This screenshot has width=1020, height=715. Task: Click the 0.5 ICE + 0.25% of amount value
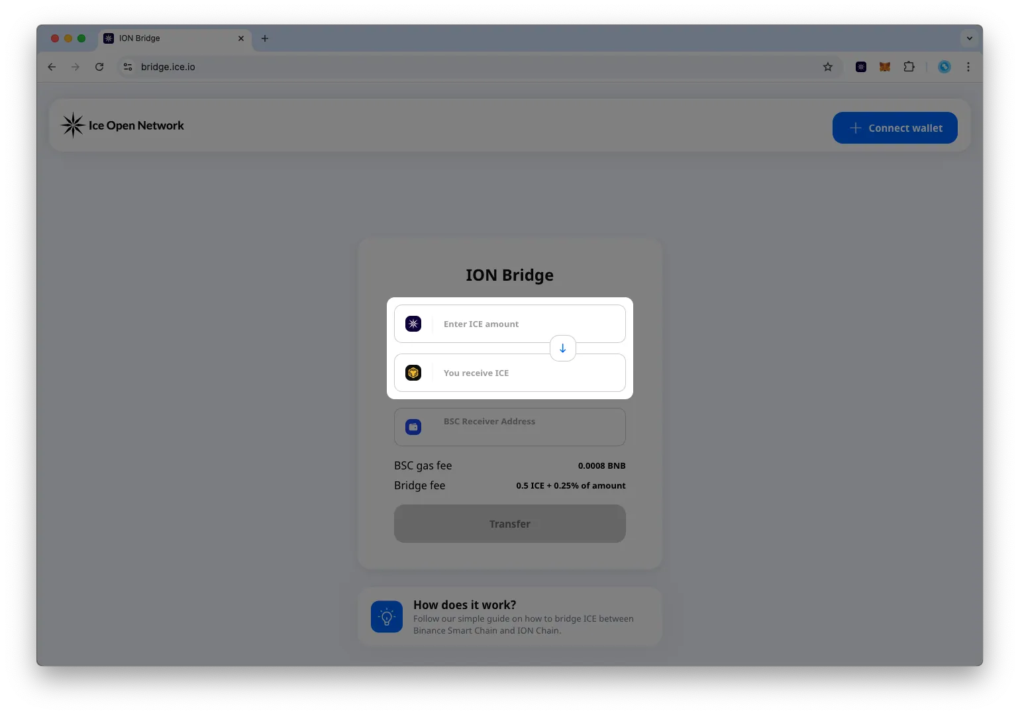(571, 486)
